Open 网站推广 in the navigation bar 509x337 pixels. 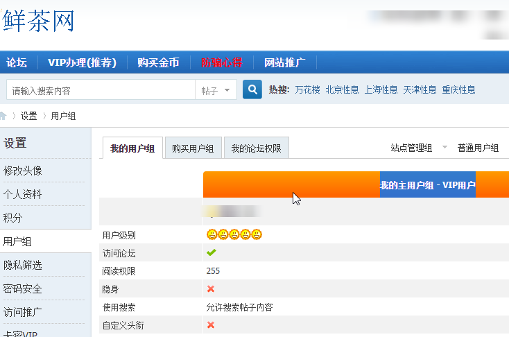point(285,62)
